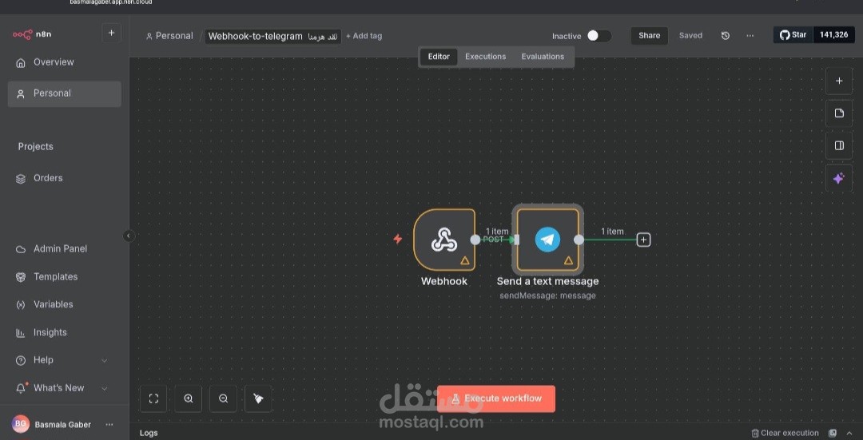
Task: Click the Insights bar chart icon
Action: point(21,333)
